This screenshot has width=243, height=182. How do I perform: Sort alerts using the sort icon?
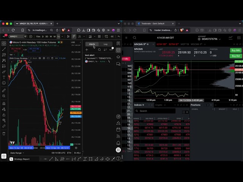click(105, 50)
